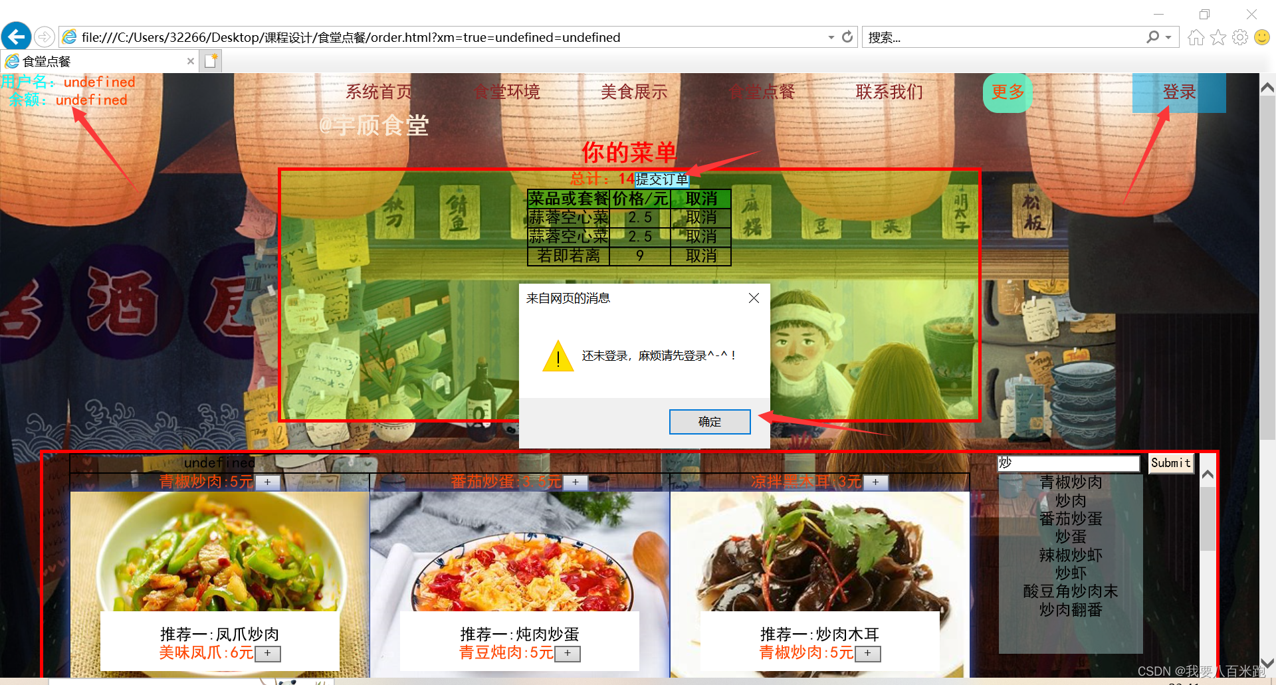Click the Submit search button
Viewport: 1276px width, 685px height.
point(1171,463)
